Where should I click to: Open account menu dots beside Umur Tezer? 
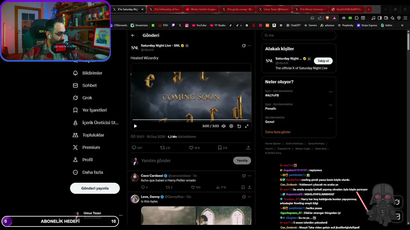coord(121,215)
